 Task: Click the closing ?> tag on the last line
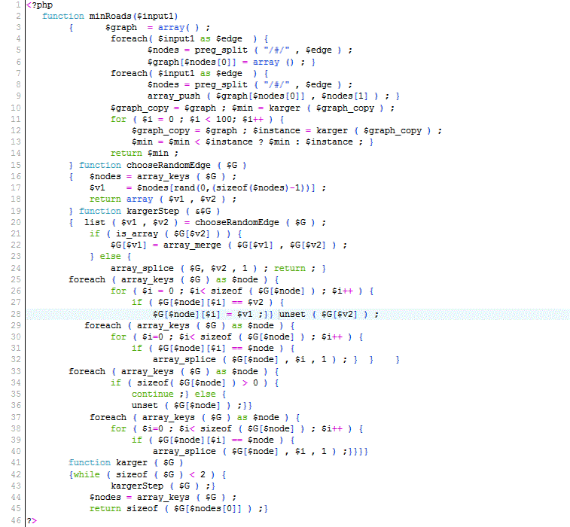point(31,520)
